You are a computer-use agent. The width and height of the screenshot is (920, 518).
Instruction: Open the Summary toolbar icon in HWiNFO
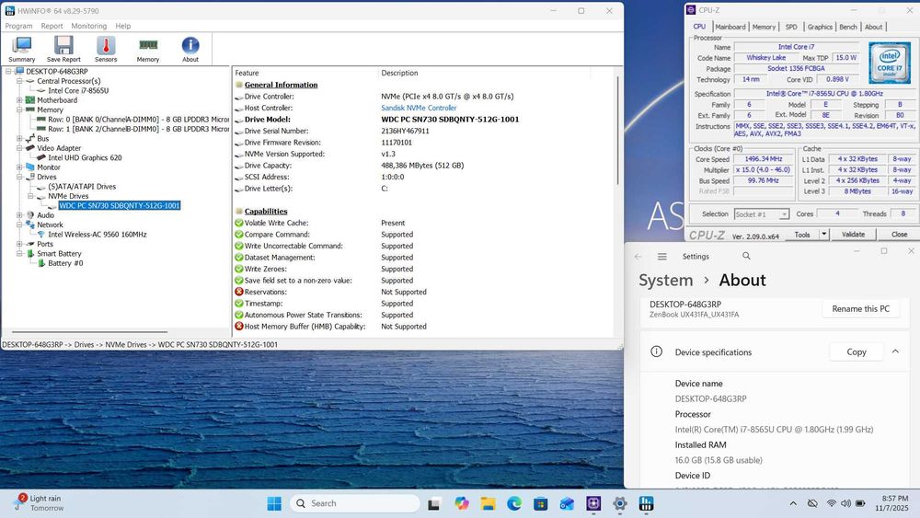pos(22,50)
